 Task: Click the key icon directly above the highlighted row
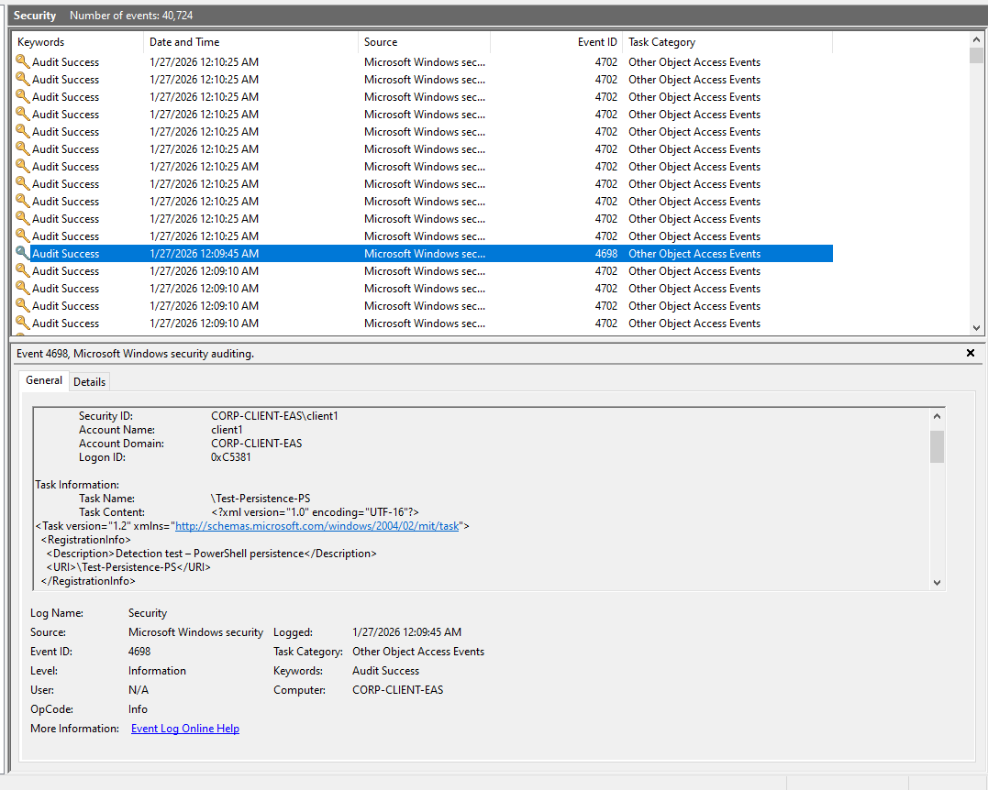tap(22, 236)
